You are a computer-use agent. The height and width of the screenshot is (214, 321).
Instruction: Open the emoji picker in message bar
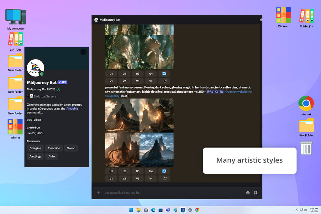click(248, 193)
